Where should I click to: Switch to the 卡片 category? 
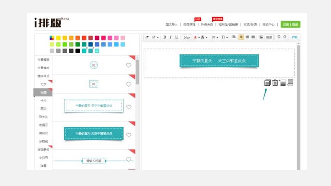click(x=43, y=100)
